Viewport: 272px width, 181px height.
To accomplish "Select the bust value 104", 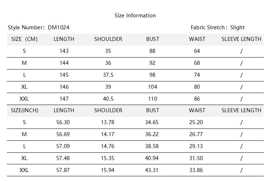I will tap(152, 87).
